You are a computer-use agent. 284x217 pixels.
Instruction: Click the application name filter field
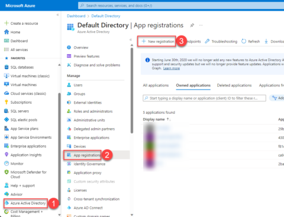(204, 98)
